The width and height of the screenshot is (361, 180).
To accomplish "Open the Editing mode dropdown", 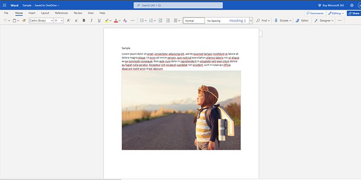I will [x=336, y=13].
